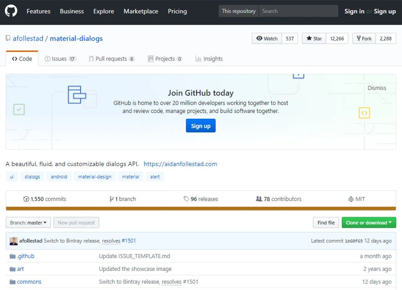Image resolution: width=402 pixels, height=290 pixels.
Task: Open the Updated the showcase image commit message
Action: coord(135,269)
